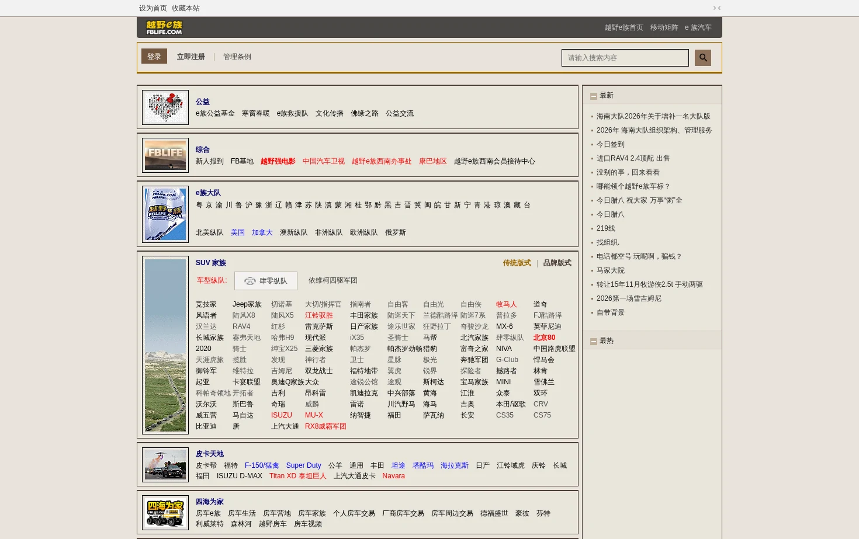Open the SUV 家族 section heading
The image size is (859, 539).
(x=211, y=263)
